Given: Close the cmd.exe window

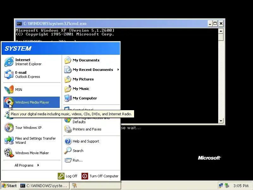Looking at the screenshot, I should click(x=221, y=23).
